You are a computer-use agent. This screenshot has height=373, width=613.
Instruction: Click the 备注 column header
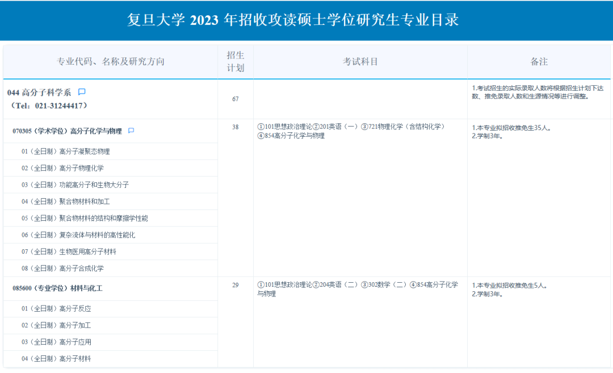539,62
